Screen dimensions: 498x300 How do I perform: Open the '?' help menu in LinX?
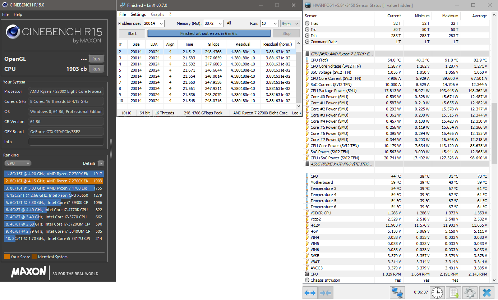click(x=170, y=14)
